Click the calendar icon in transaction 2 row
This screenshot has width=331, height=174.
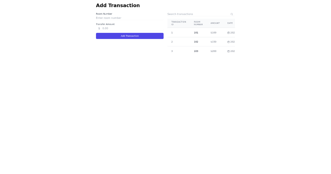[228, 42]
